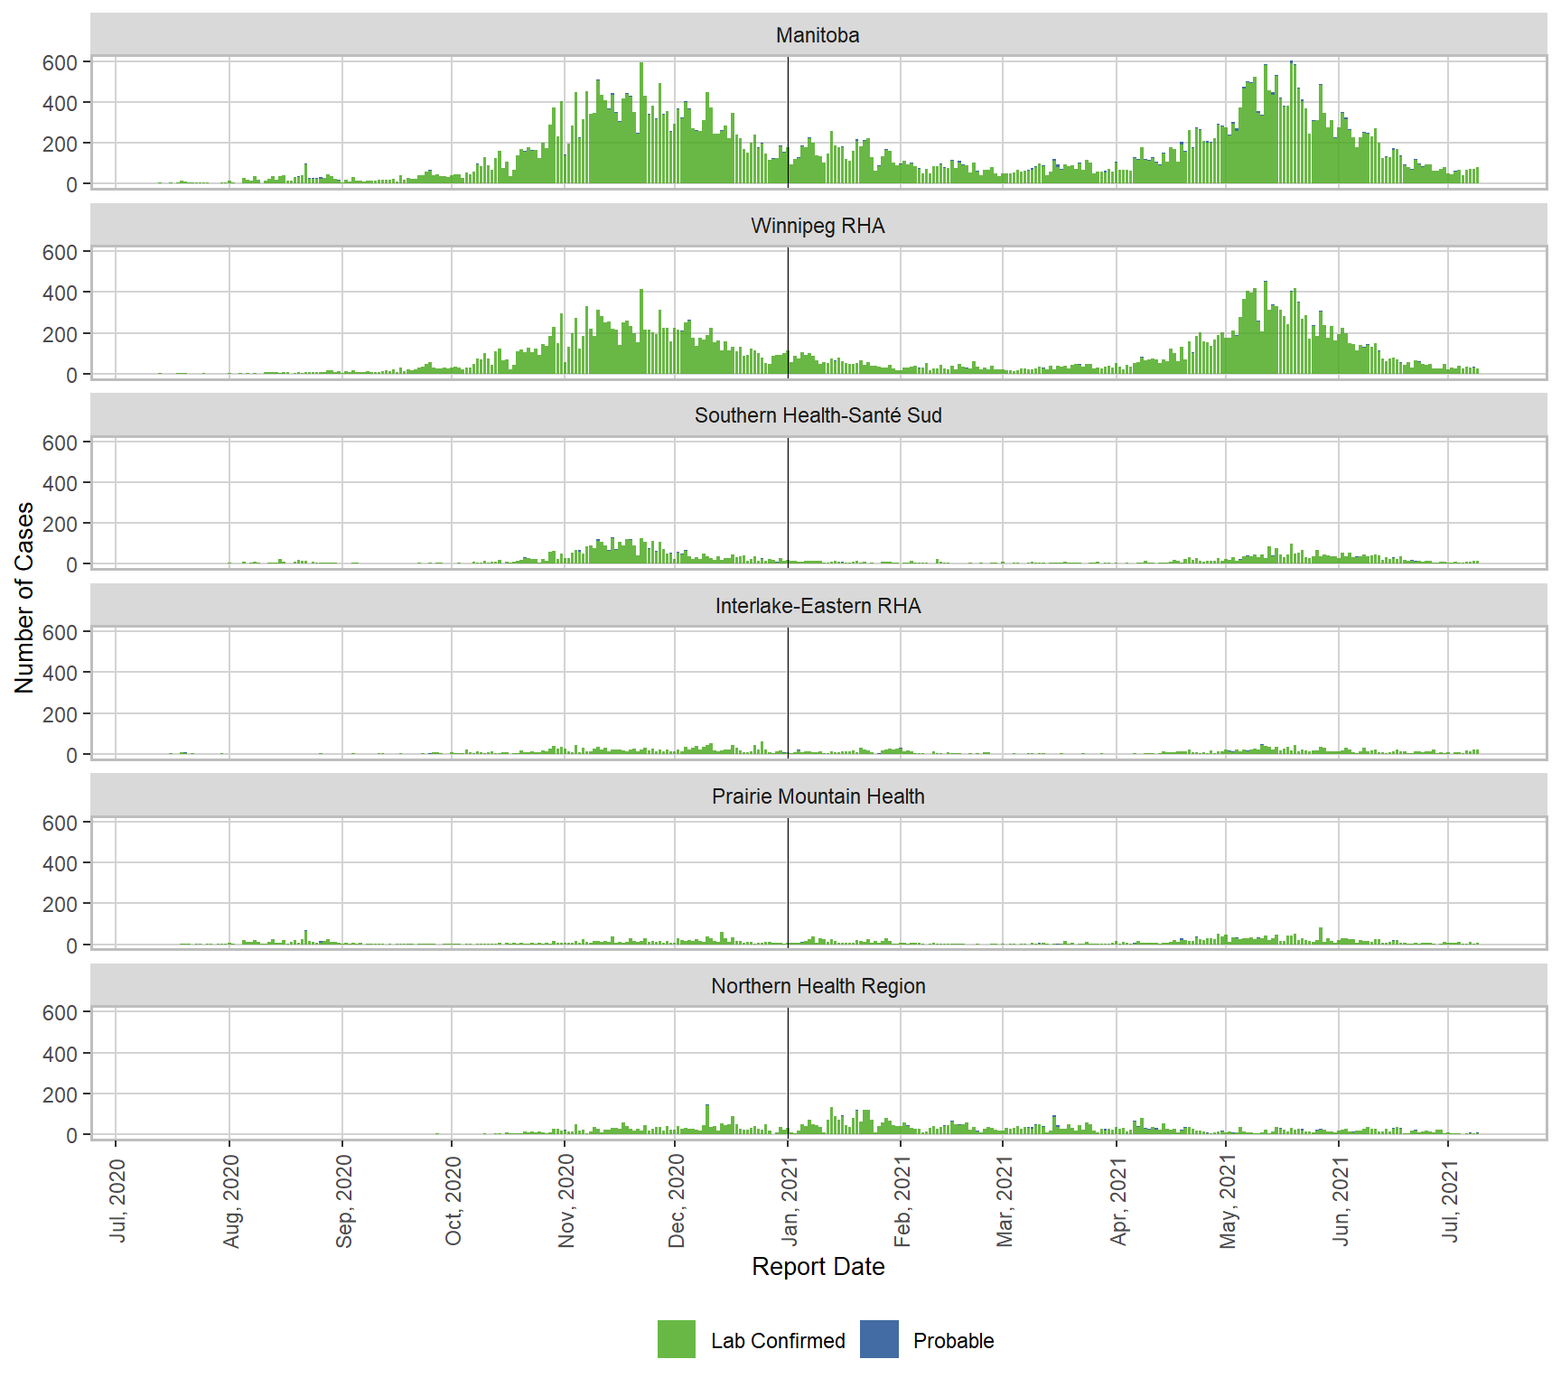
Task: Select the Jul, 2020 date tick label
Action: [117, 1199]
